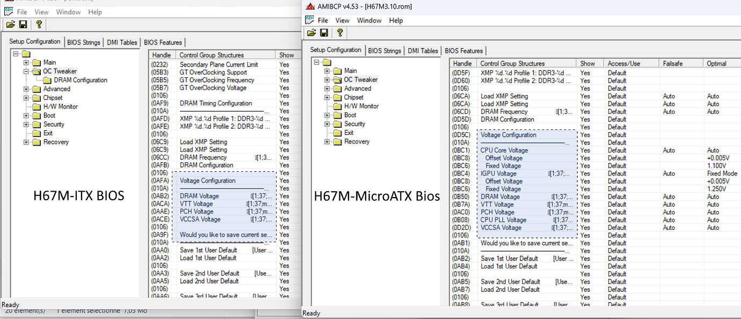741x319 pixels.
Task: Select H/W Monitor folder in right window tree
Action: click(361, 106)
